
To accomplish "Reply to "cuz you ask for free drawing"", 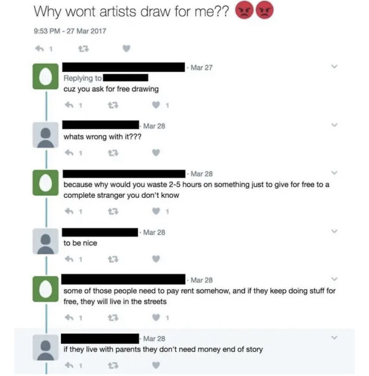I will [70, 105].
